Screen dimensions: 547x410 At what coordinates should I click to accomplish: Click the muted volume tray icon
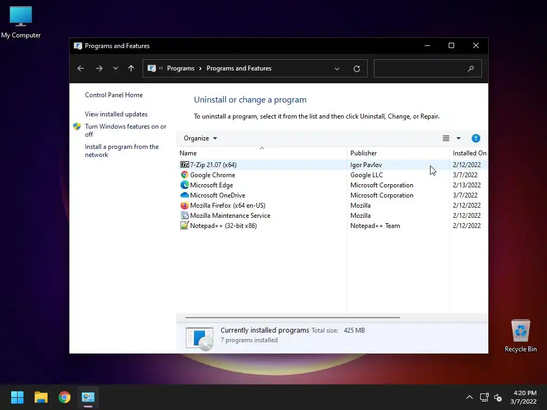pos(498,397)
